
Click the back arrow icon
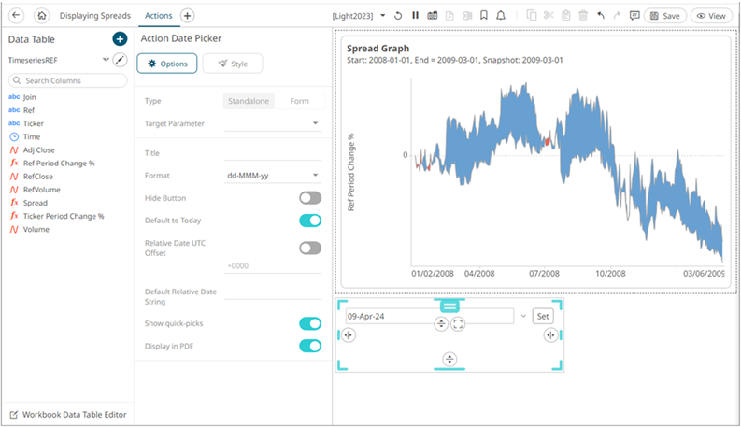click(16, 16)
